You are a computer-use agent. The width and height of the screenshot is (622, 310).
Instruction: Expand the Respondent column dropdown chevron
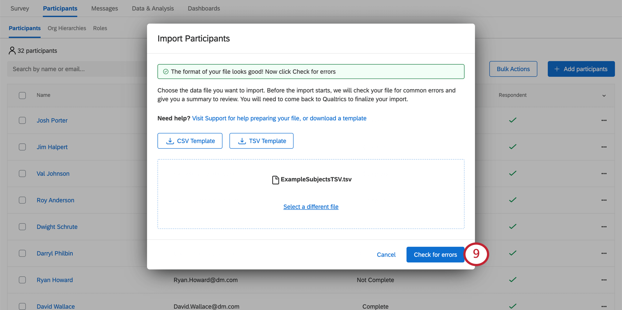click(604, 95)
